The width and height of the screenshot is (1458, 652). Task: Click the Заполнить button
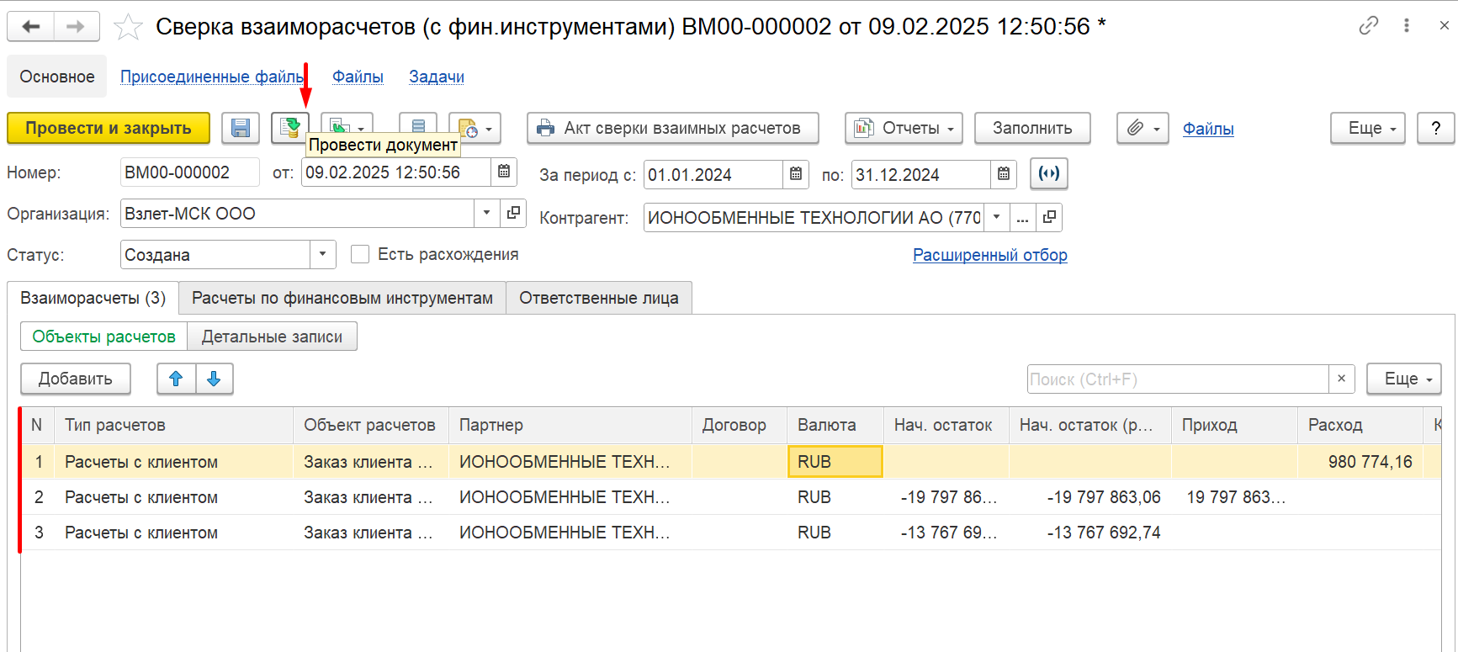coord(1032,128)
